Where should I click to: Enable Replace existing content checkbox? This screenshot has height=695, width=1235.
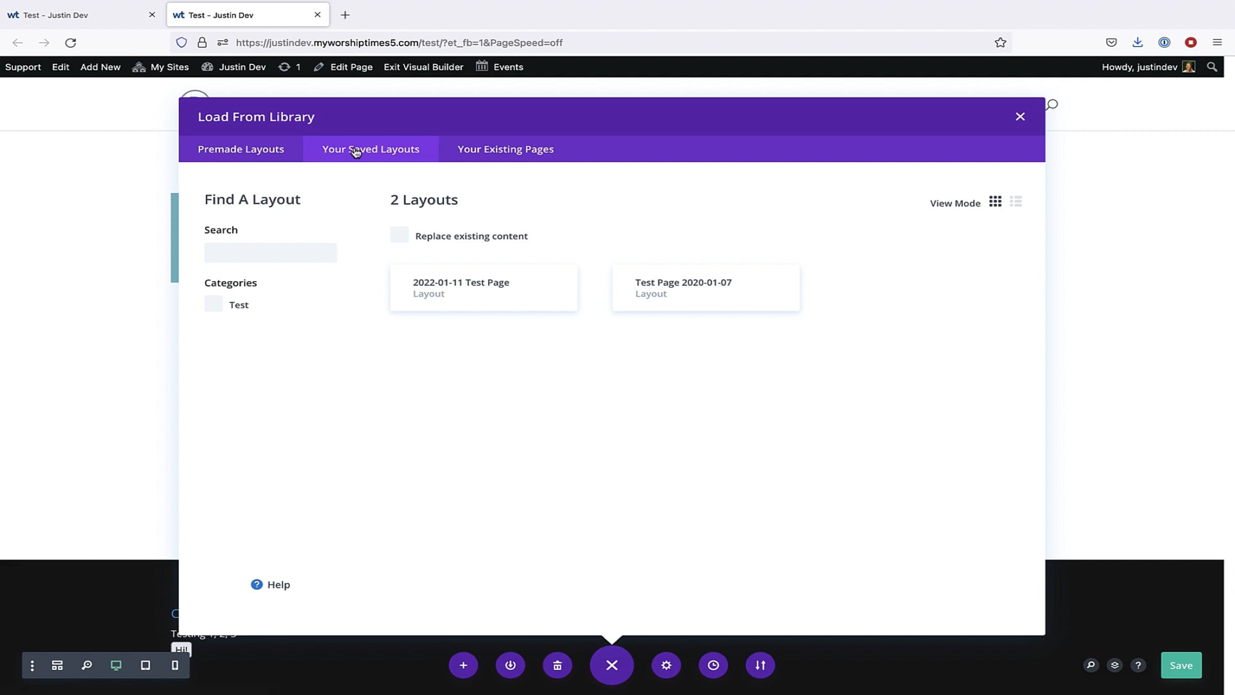click(399, 235)
